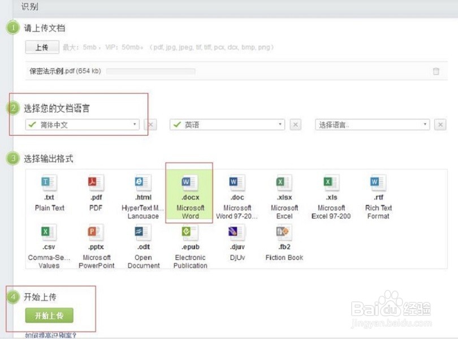This screenshot has width=458, height=339.
Task: Click the upload progress bar for 保密法示例.pdf
Action: point(151,71)
